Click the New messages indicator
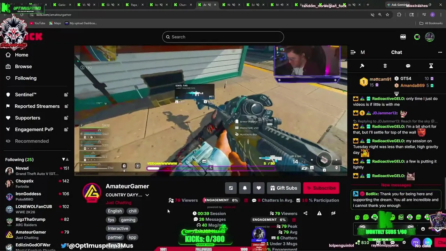Viewport: 446px width, 251px height. (396, 185)
